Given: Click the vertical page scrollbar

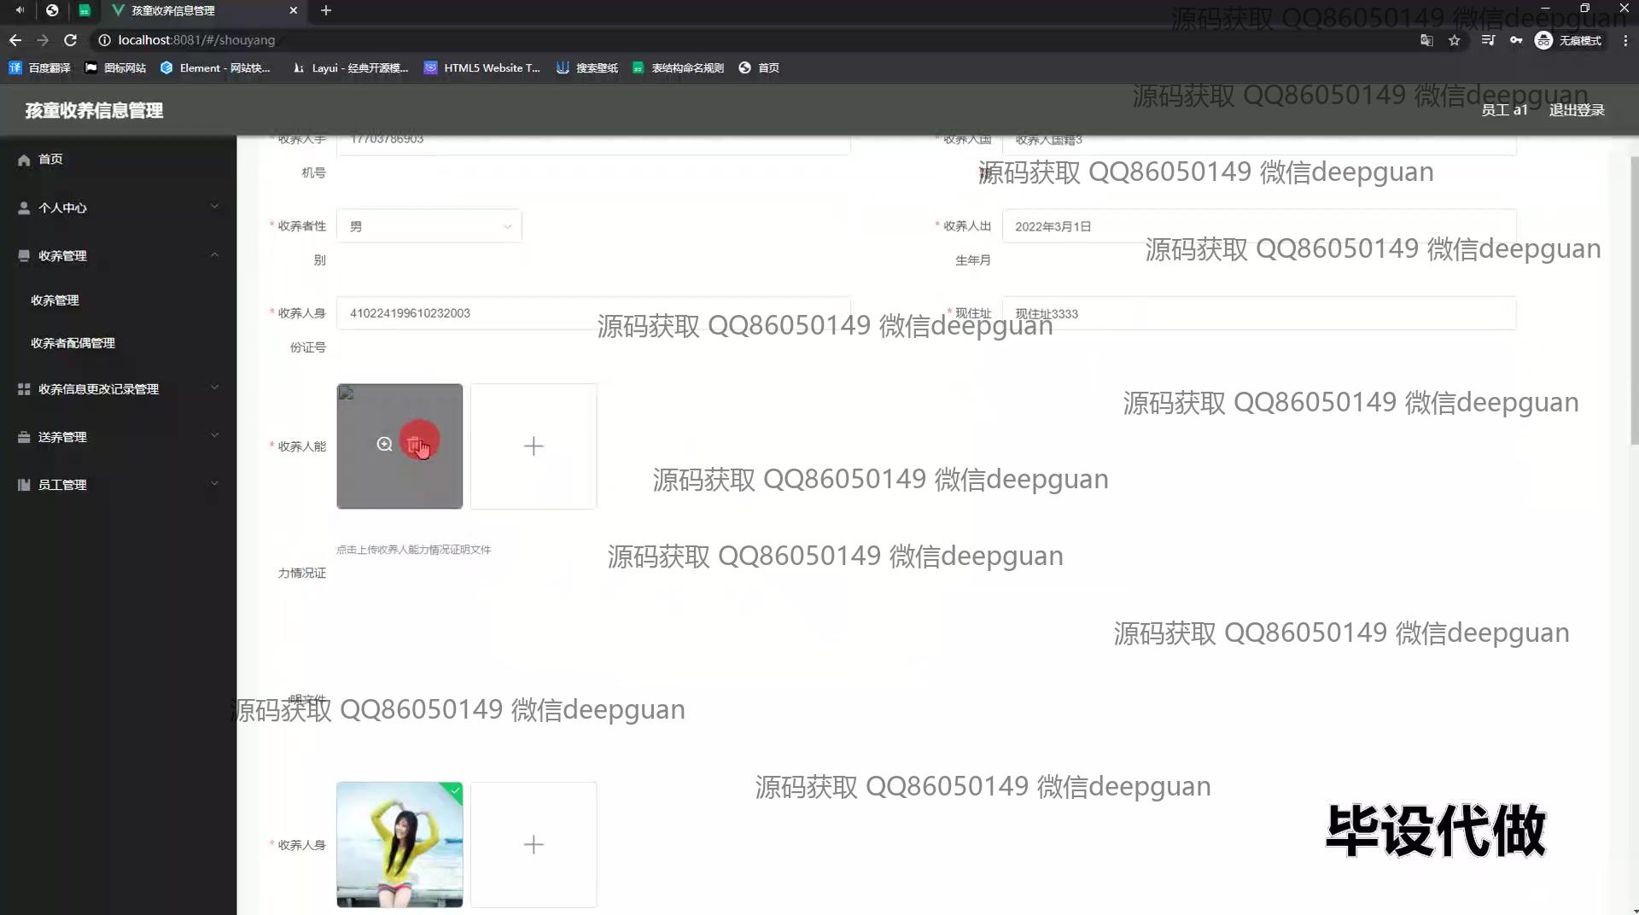Looking at the screenshot, I should coord(1634,299).
